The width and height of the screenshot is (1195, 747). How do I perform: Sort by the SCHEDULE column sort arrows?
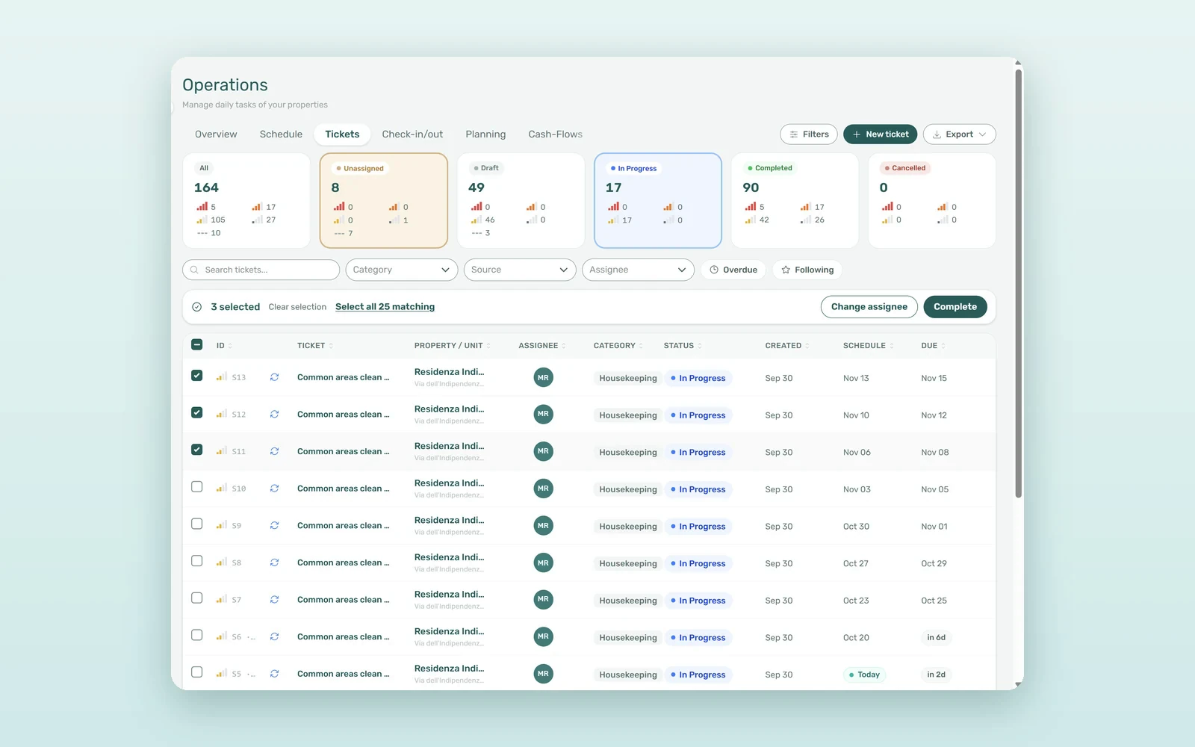tap(892, 346)
